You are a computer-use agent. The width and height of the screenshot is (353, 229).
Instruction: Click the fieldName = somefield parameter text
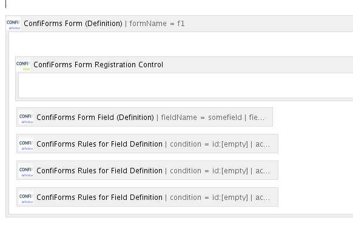(x=201, y=118)
